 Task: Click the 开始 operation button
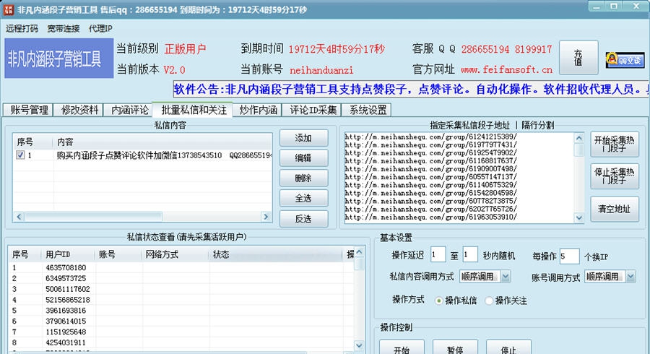pos(402,348)
